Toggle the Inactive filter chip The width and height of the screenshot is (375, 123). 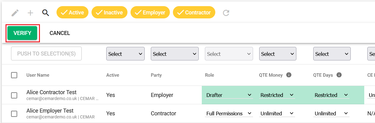pos(109,13)
